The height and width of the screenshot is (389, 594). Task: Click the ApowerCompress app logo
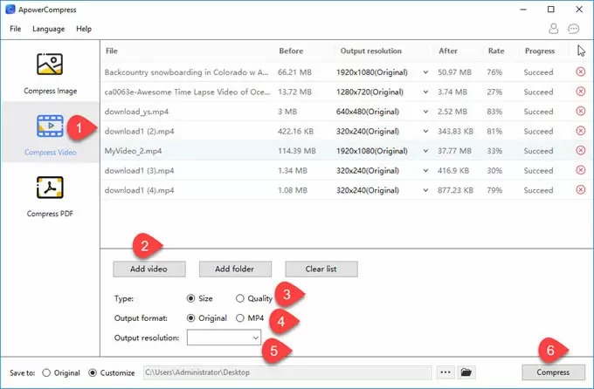pyautogui.click(x=10, y=10)
